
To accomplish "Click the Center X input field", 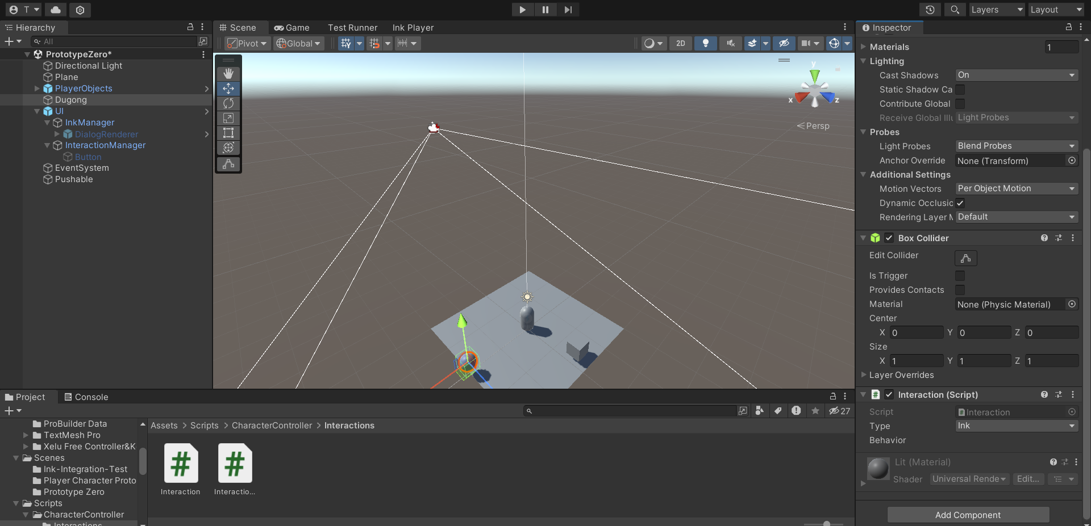I will click(x=916, y=333).
